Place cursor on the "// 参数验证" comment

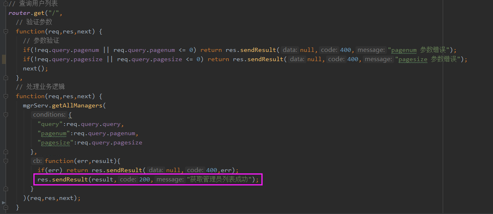click(x=41, y=41)
